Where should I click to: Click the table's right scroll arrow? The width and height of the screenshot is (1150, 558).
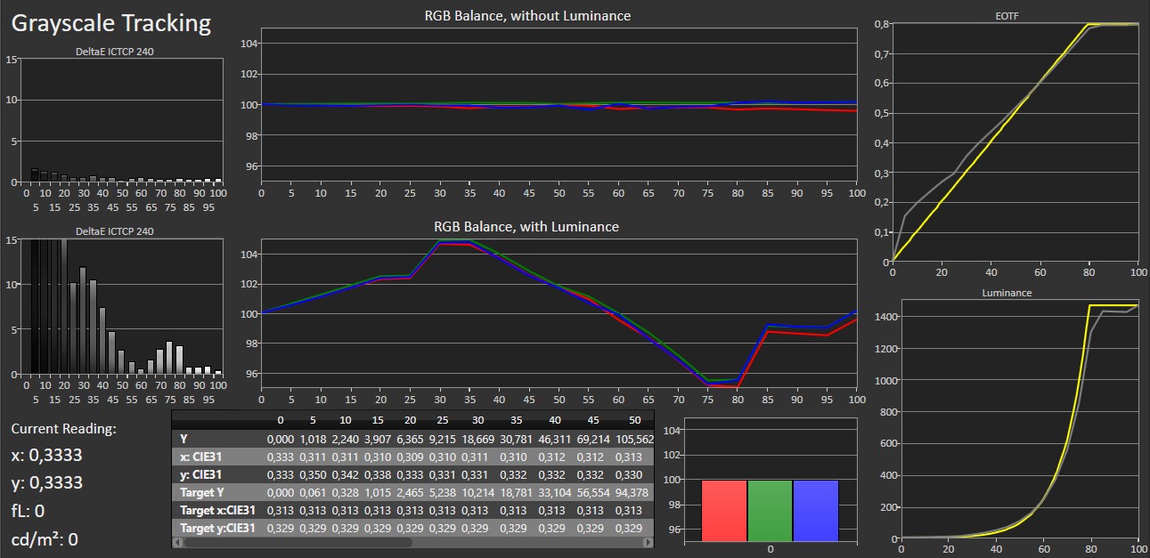(648, 541)
